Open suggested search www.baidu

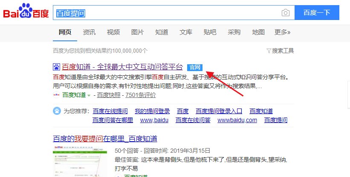point(154,120)
